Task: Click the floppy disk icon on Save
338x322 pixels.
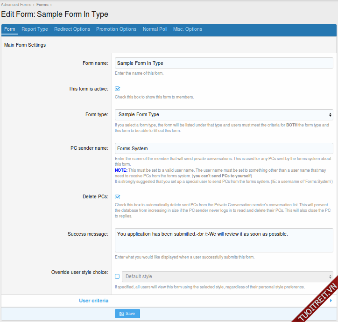Action: tap(121, 314)
